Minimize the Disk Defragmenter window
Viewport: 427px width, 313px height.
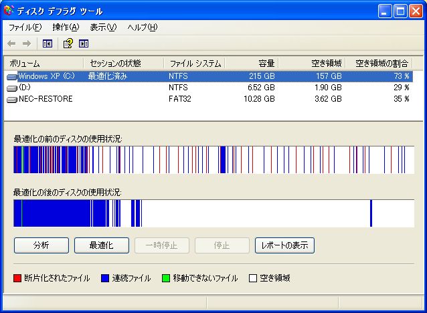(385, 11)
